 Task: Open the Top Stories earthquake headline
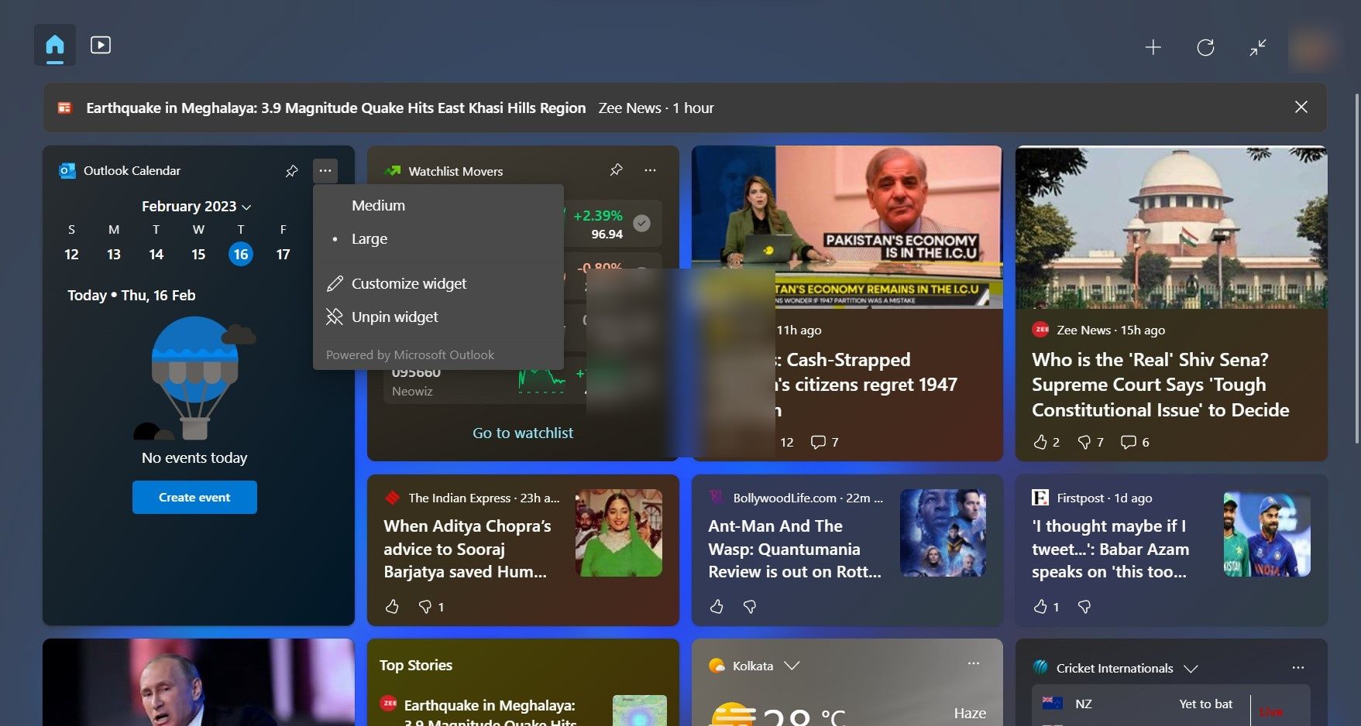490,712
